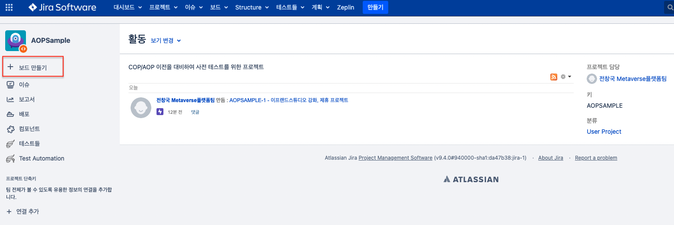The width and height of the screenshot is (674, 225).
Task: Click the purple epic lightning icon
Action: pyautogui.click(x=160, y=112)
